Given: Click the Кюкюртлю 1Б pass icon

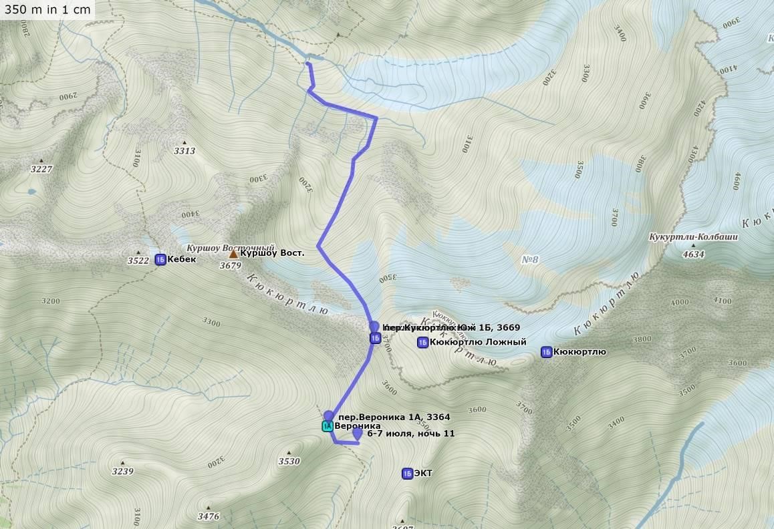Looking at the screenshot, I should tap(546, 352).
